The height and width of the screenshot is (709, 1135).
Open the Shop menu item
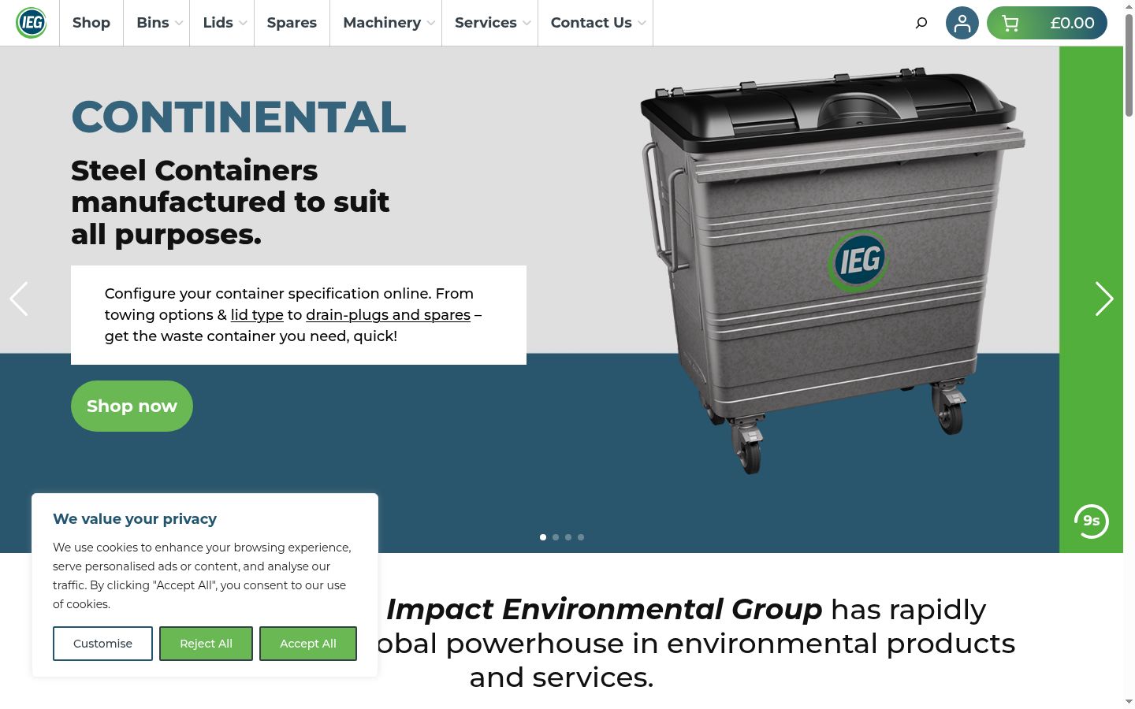click(x=91, y=23)
